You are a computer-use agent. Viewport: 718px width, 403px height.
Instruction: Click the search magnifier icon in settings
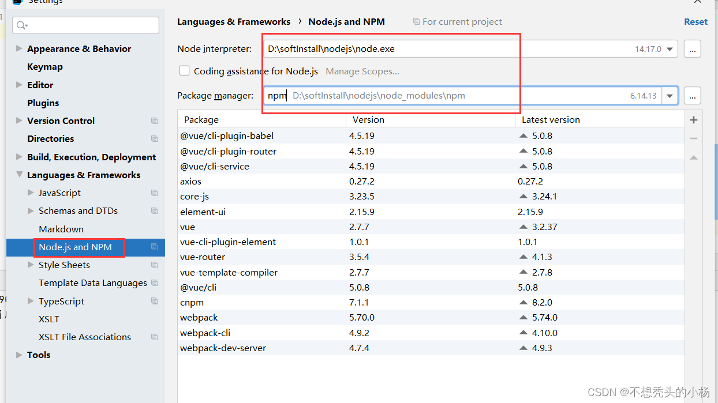click(22, 25)
